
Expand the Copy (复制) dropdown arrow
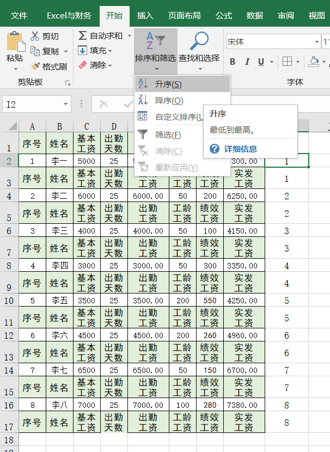tap(66, 52)
